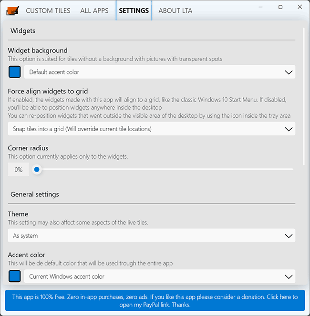The height and width of the screenshot is (316, 310).
Task: Expand the Theme 'As system' dropdown
Action: click(x=152, y=235)
